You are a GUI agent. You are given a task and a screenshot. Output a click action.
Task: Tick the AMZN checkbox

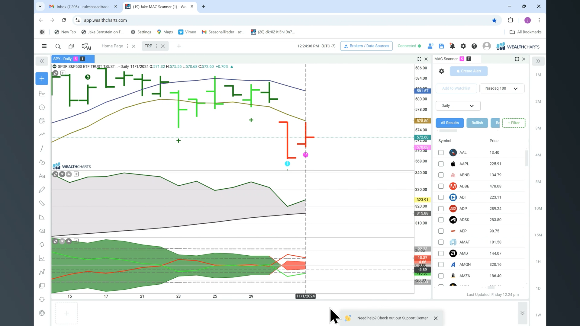pos(441,276)
